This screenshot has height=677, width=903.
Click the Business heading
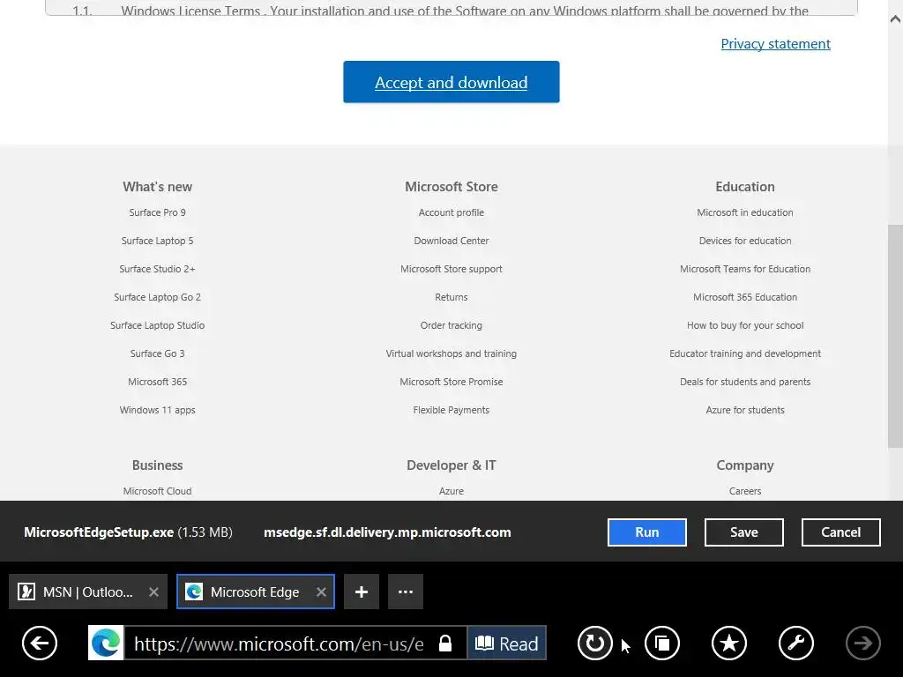(157, 465)
